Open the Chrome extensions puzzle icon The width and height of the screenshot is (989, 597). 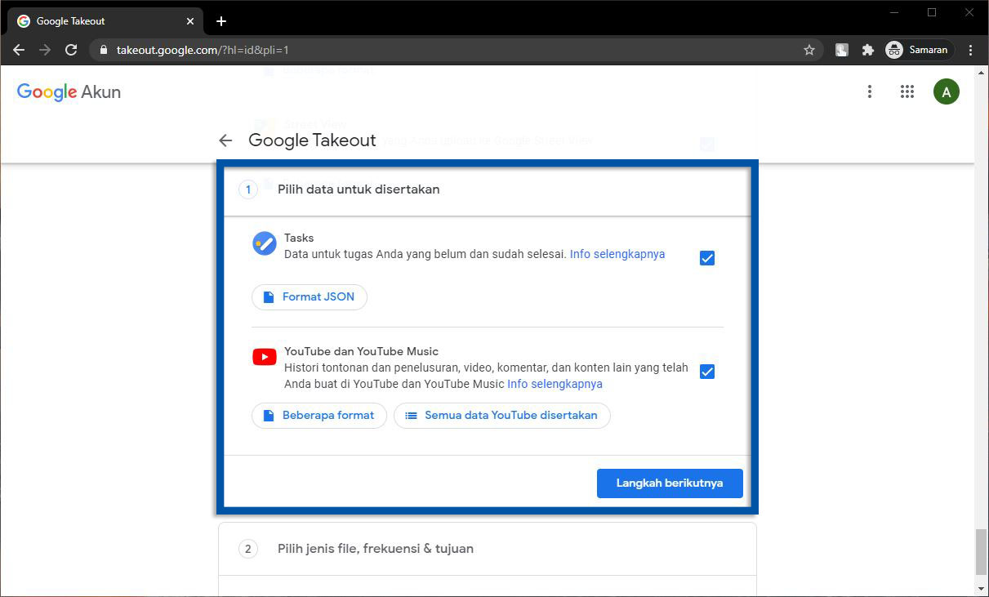point(868,50)
